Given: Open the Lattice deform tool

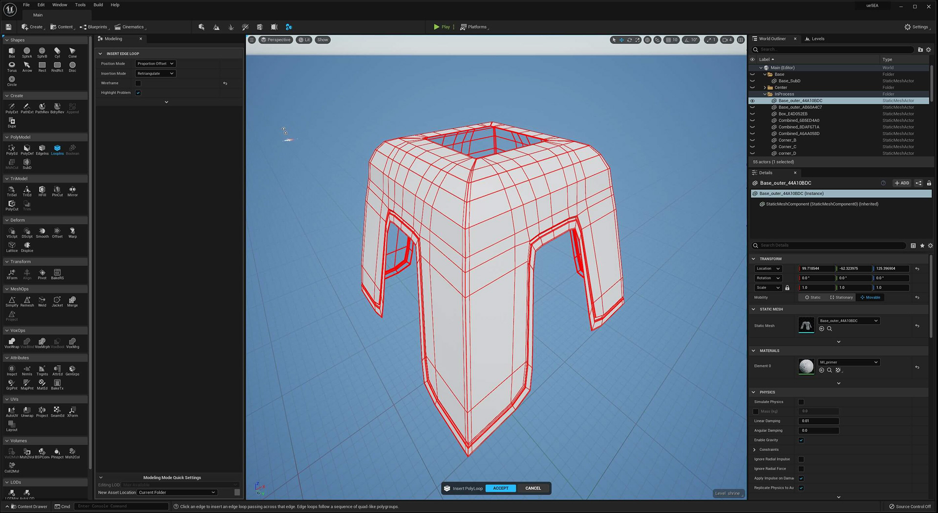Looking at the screenshot, I should (x=12, y=246).
